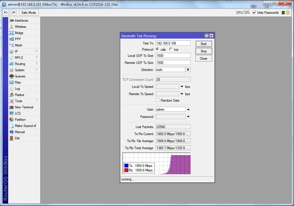Expand the Routing submenu
This screenshot has width=294, height=206.
37,64
